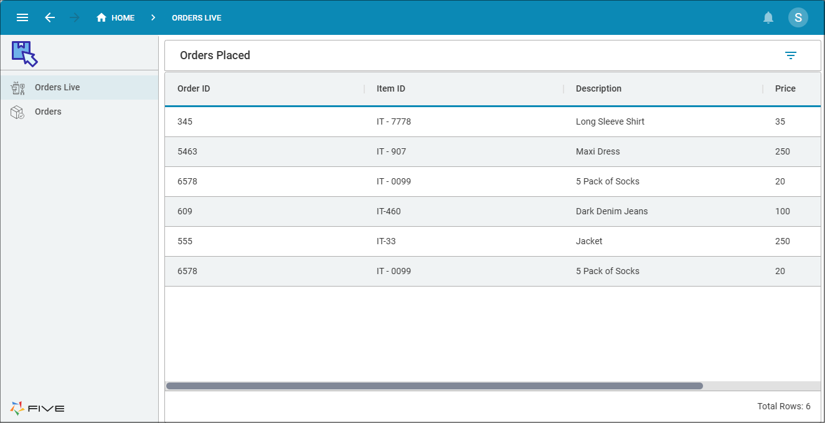Click item ID IT-33
The height and width of the screenshot is (423, 825).
[x=386, y=241]
